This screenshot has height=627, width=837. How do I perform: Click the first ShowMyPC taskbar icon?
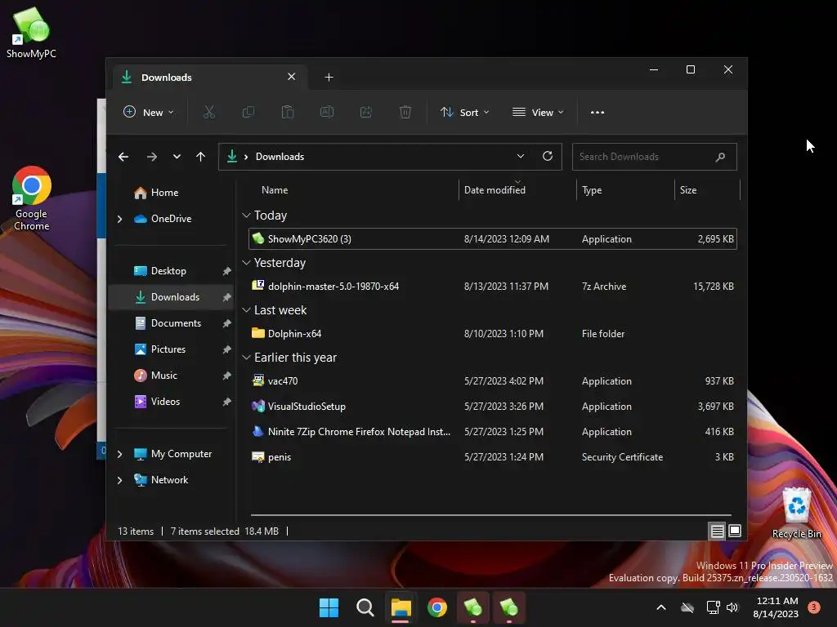pyautogui.click(x=473, y=607)
